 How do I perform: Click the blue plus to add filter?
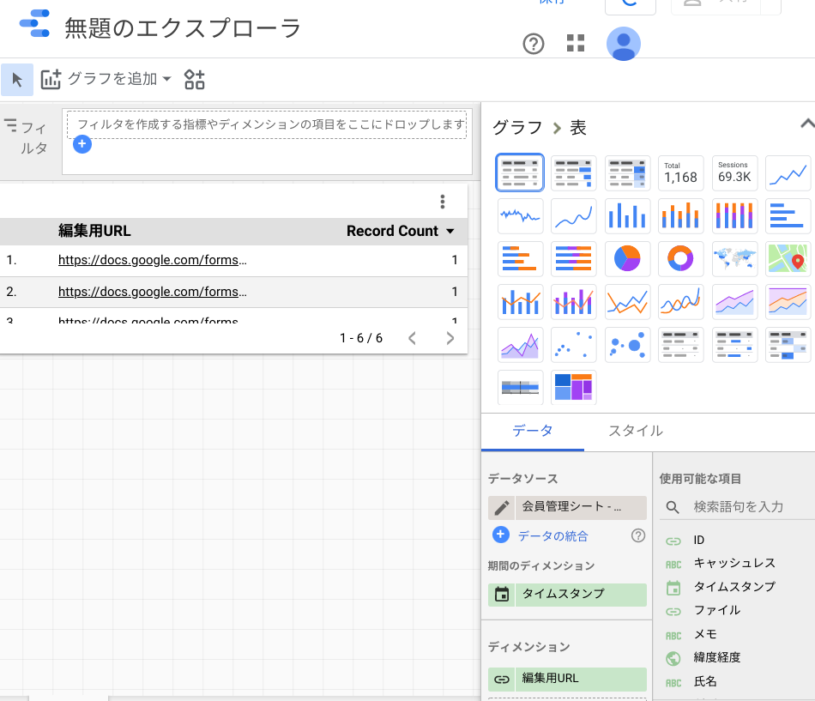pos(82,144)
